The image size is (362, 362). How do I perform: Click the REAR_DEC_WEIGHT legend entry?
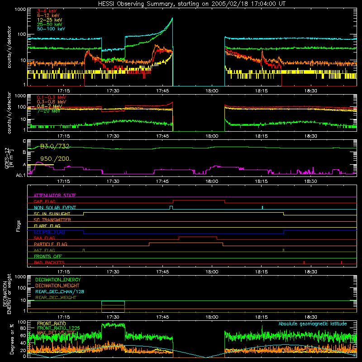pyautogui.click(x=56, y=298)
